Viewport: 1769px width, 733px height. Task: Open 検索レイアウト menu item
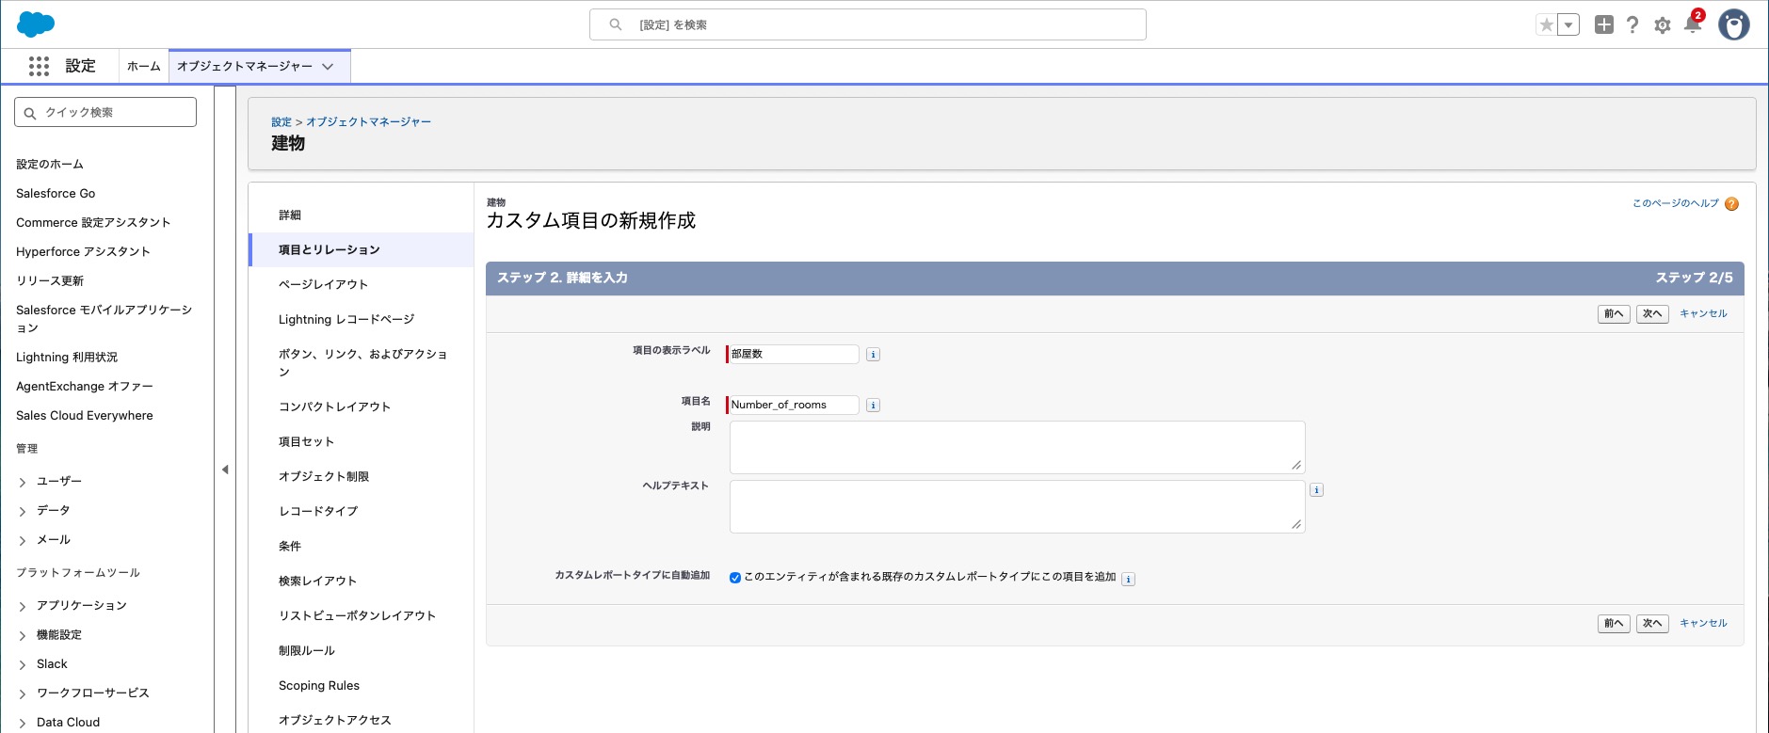(317, 581)
